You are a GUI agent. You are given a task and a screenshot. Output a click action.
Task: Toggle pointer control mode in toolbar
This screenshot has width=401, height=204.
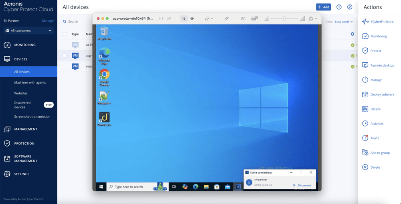(184, 19)
